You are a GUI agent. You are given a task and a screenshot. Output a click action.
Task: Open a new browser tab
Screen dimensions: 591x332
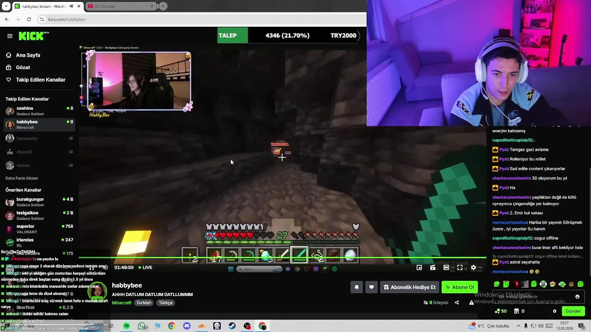coord(163,6)
